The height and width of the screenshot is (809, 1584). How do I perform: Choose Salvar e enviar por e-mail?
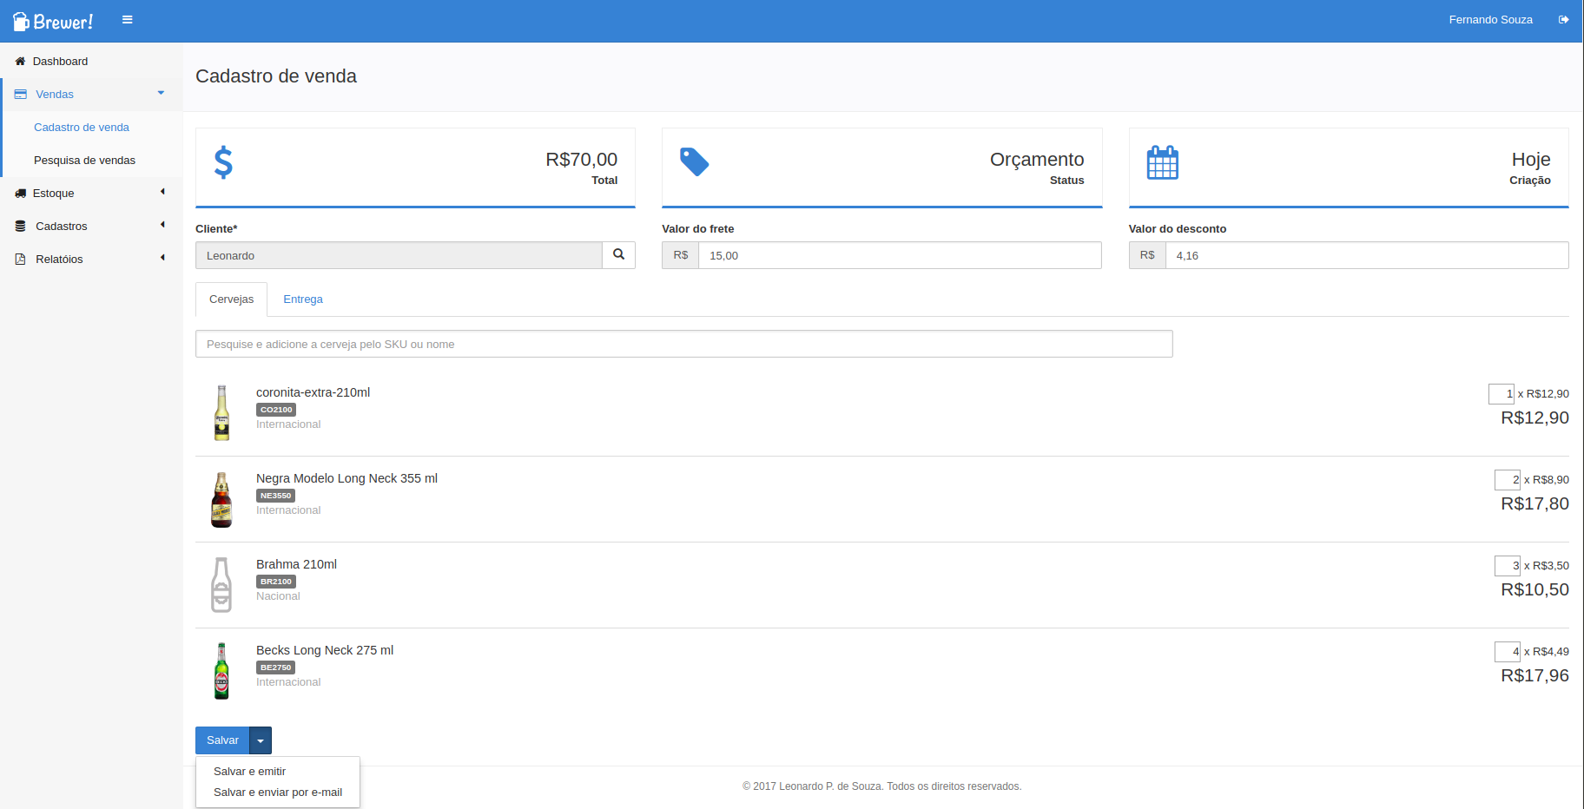coord(278,793)
